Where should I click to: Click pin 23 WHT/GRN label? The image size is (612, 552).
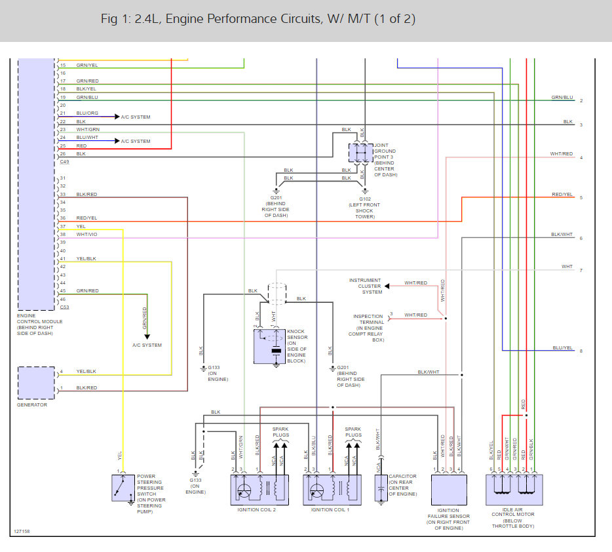(x=88, y=129)
